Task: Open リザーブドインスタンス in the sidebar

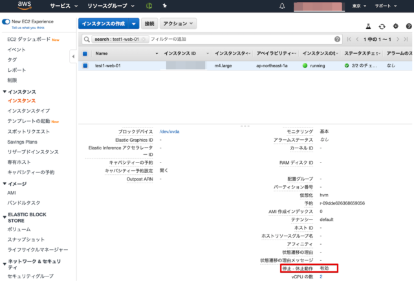Action: [x=33, y=152]
